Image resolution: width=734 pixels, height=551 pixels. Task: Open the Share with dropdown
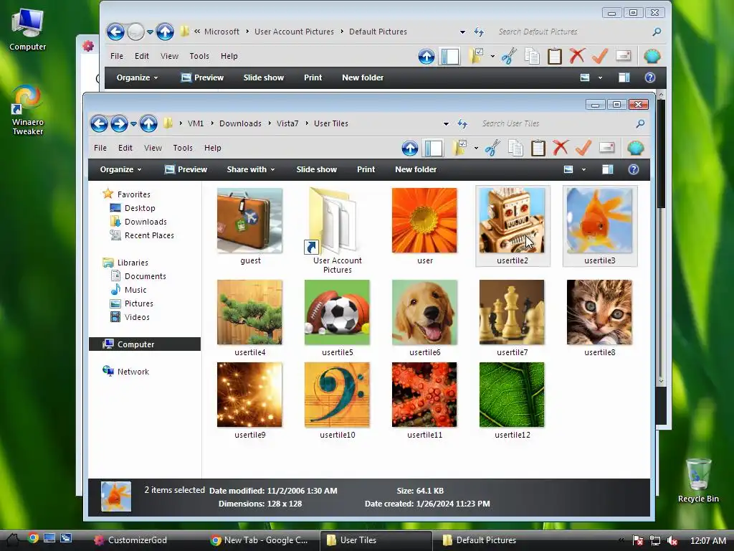pos(250,169)
